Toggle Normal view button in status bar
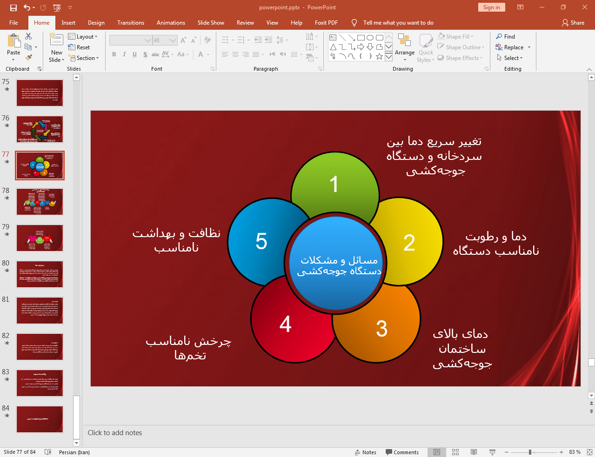The height and width of the screenshot is (457, 595). pyautogui.click(x=437, y=452)
